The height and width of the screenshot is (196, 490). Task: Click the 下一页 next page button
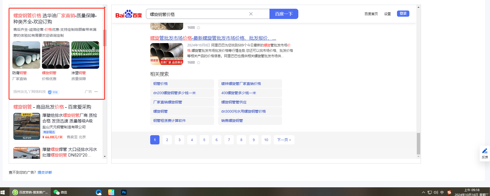(284, 140)
